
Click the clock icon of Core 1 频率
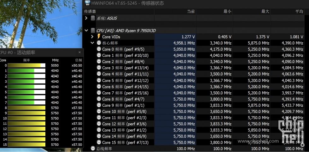(x=99, y=55)
